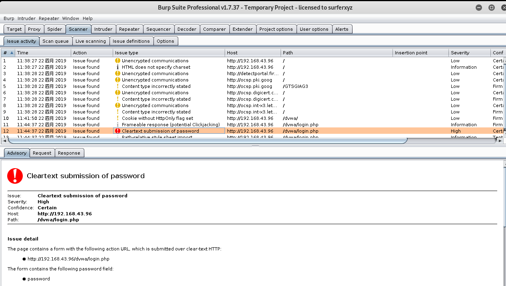Image resolution: width=506 pixels, height=286 pixels.
Task: Sort by the Host column header
Action: pyautogui.click(x=253, y=53)
